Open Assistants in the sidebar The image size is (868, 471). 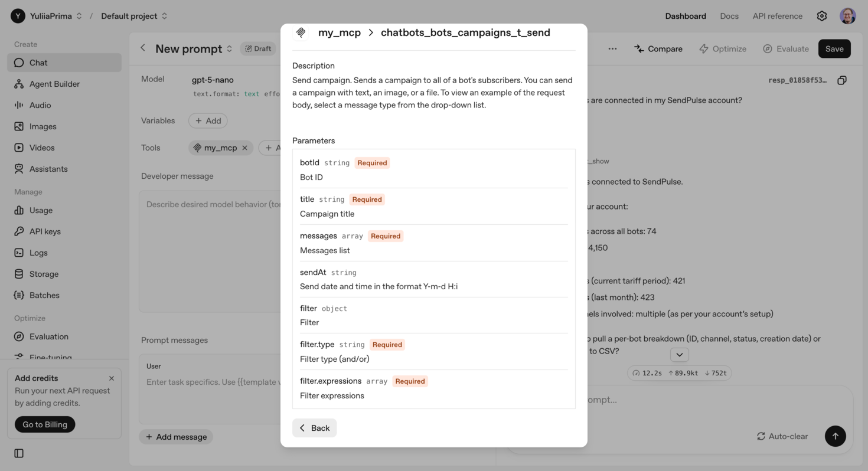[x=49, y=169]
